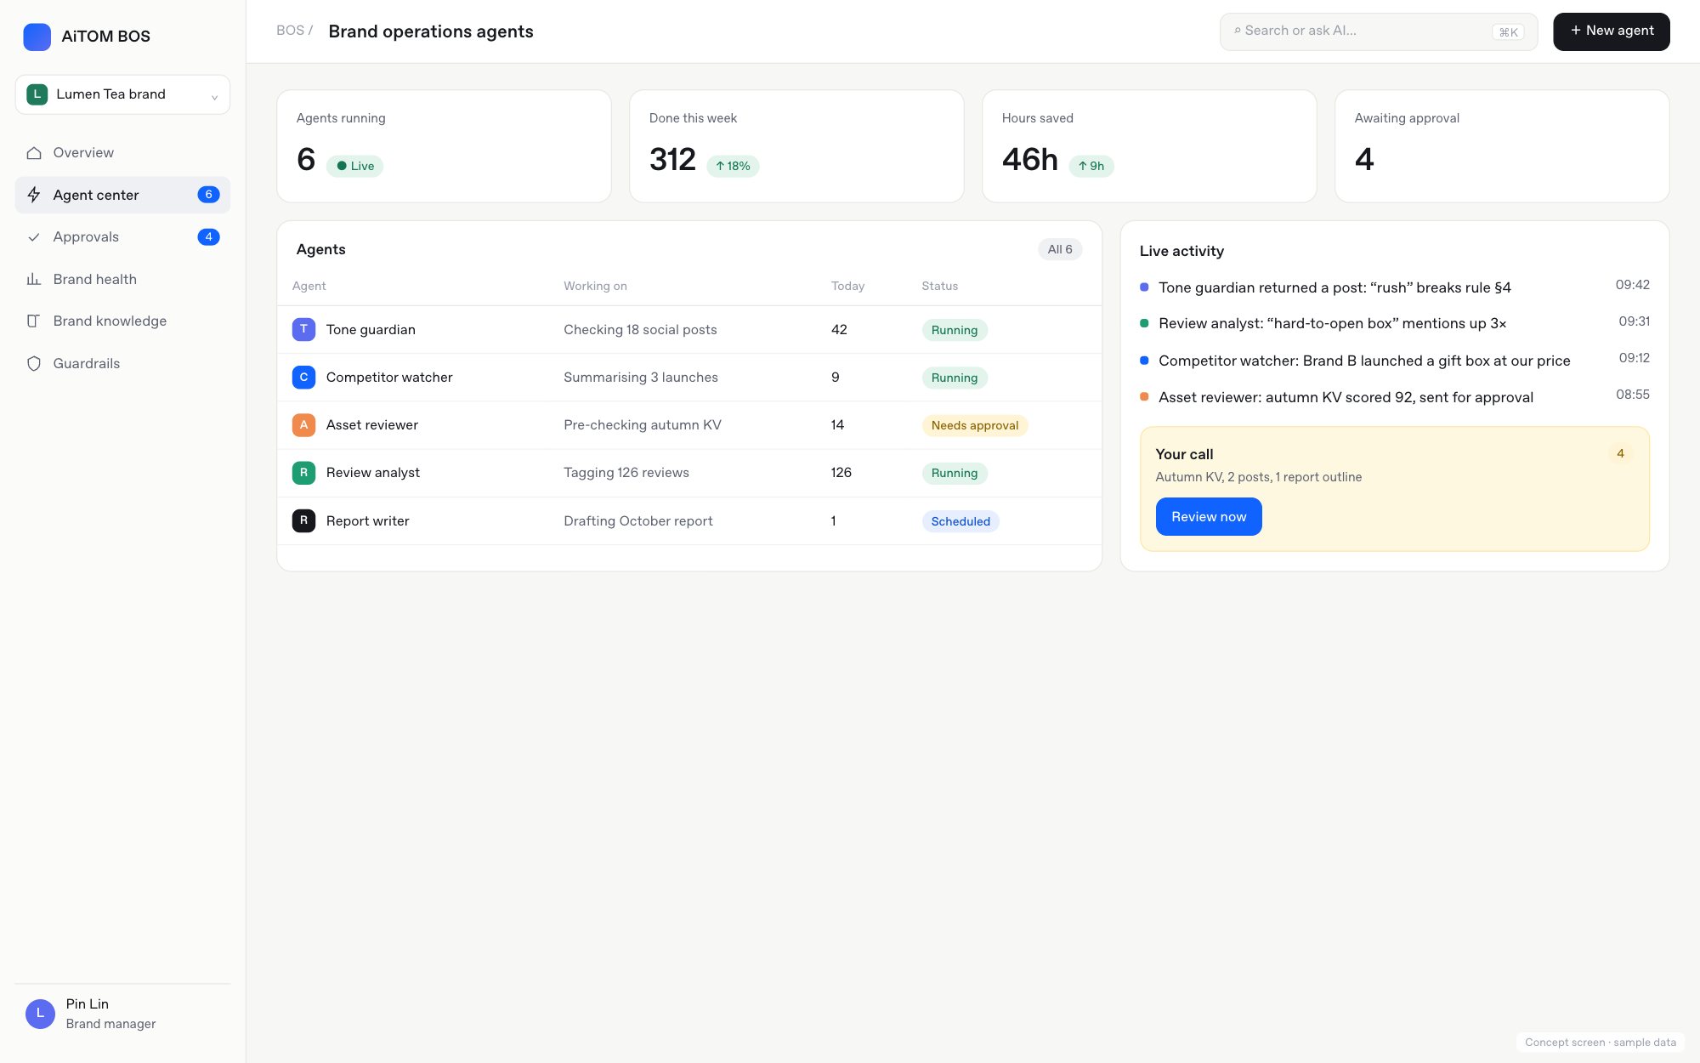Click the Competitor watcher C avatar icon

click(x=303, y=377)
